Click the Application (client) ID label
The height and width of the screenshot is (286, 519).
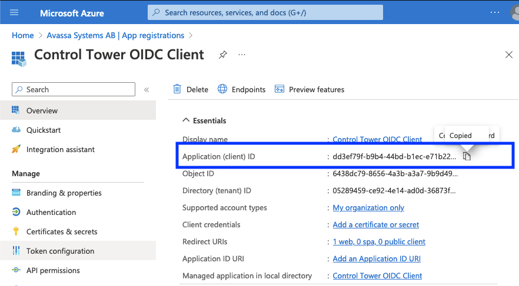(x=218, y=157)
